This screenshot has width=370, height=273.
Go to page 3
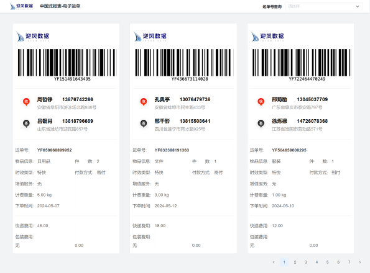(306, 262)
